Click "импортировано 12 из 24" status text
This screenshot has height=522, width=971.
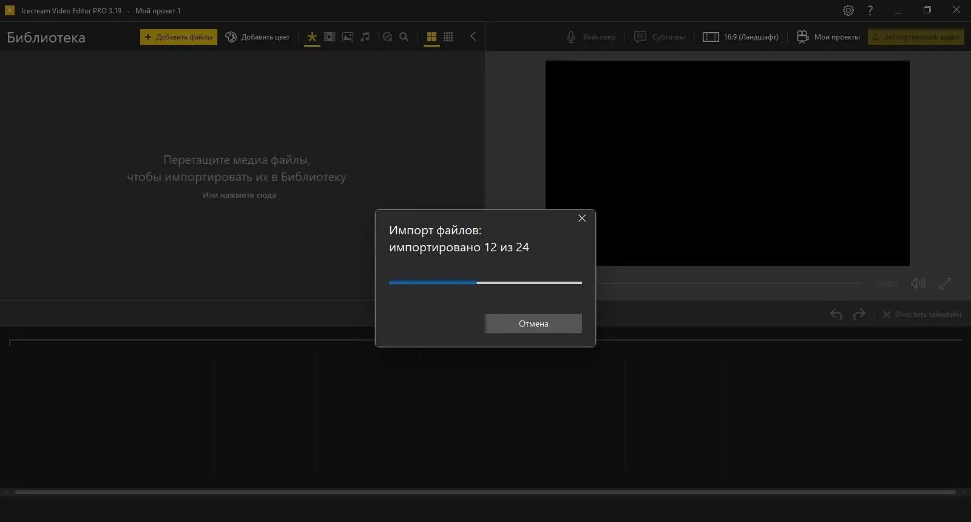click(x=459, y=247)
